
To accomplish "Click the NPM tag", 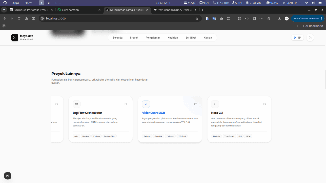I will click(248, 136).
